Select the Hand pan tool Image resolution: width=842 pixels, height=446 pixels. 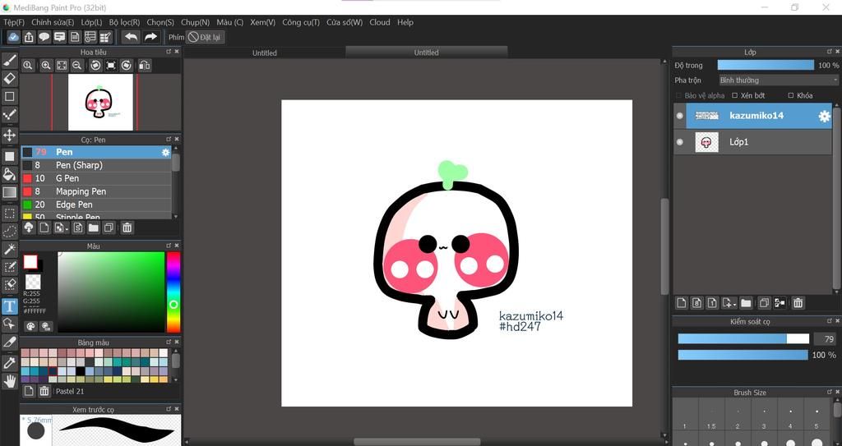(10, 381)
